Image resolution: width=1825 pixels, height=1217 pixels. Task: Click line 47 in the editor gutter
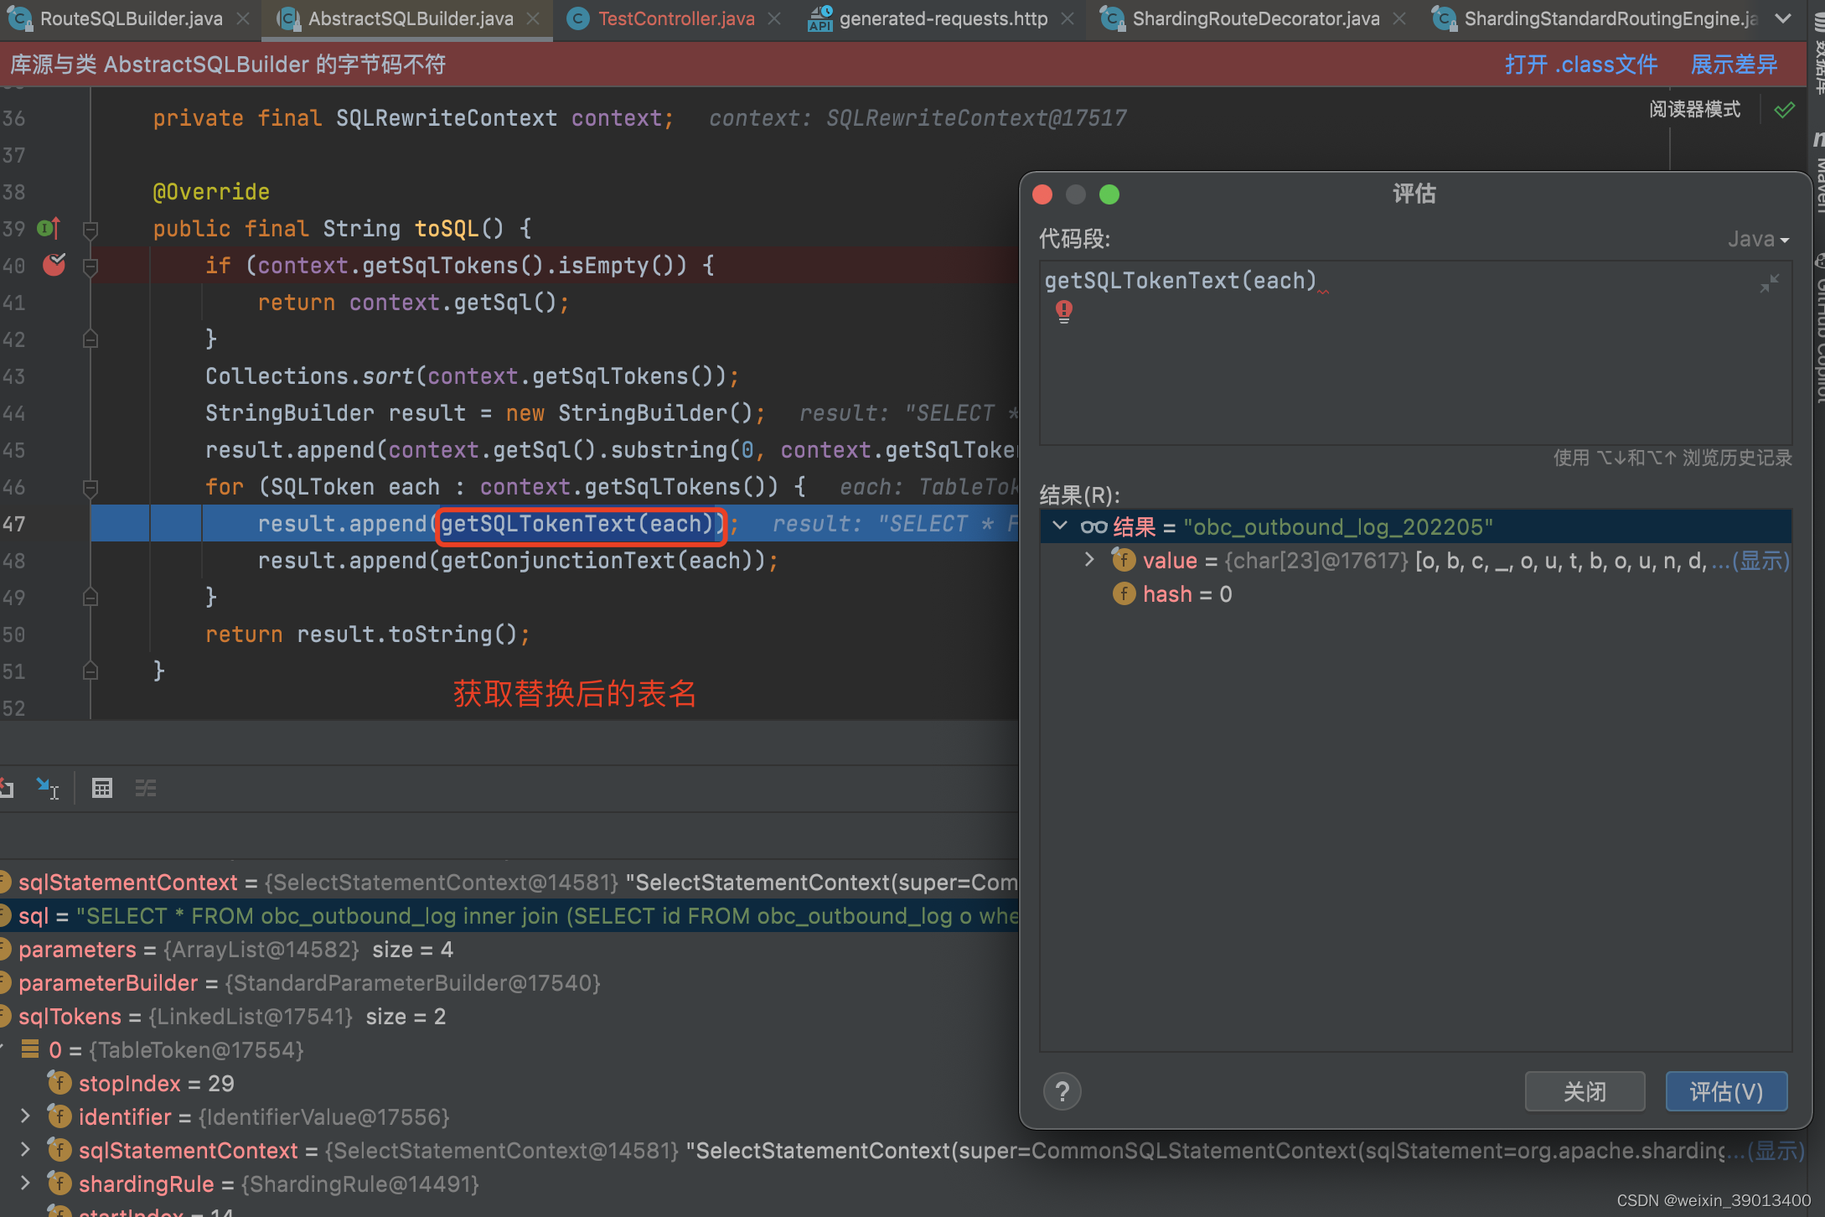tap(14, 524)
